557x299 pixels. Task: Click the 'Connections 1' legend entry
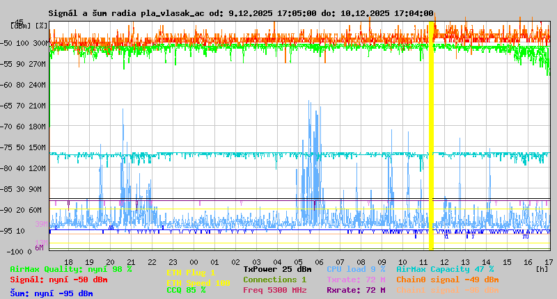pos(274,280)
